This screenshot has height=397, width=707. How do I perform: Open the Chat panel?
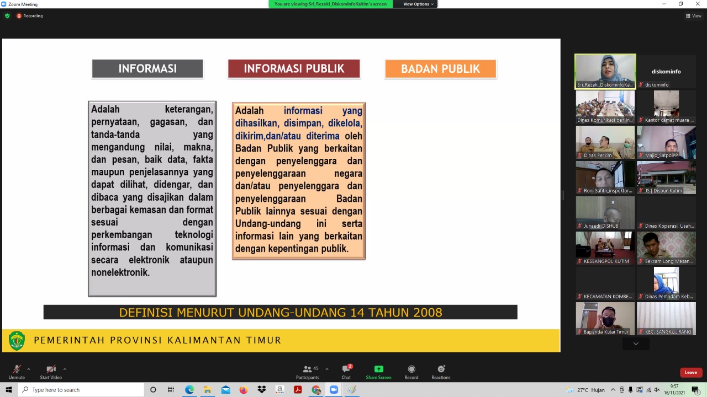[x=346, y=371]
